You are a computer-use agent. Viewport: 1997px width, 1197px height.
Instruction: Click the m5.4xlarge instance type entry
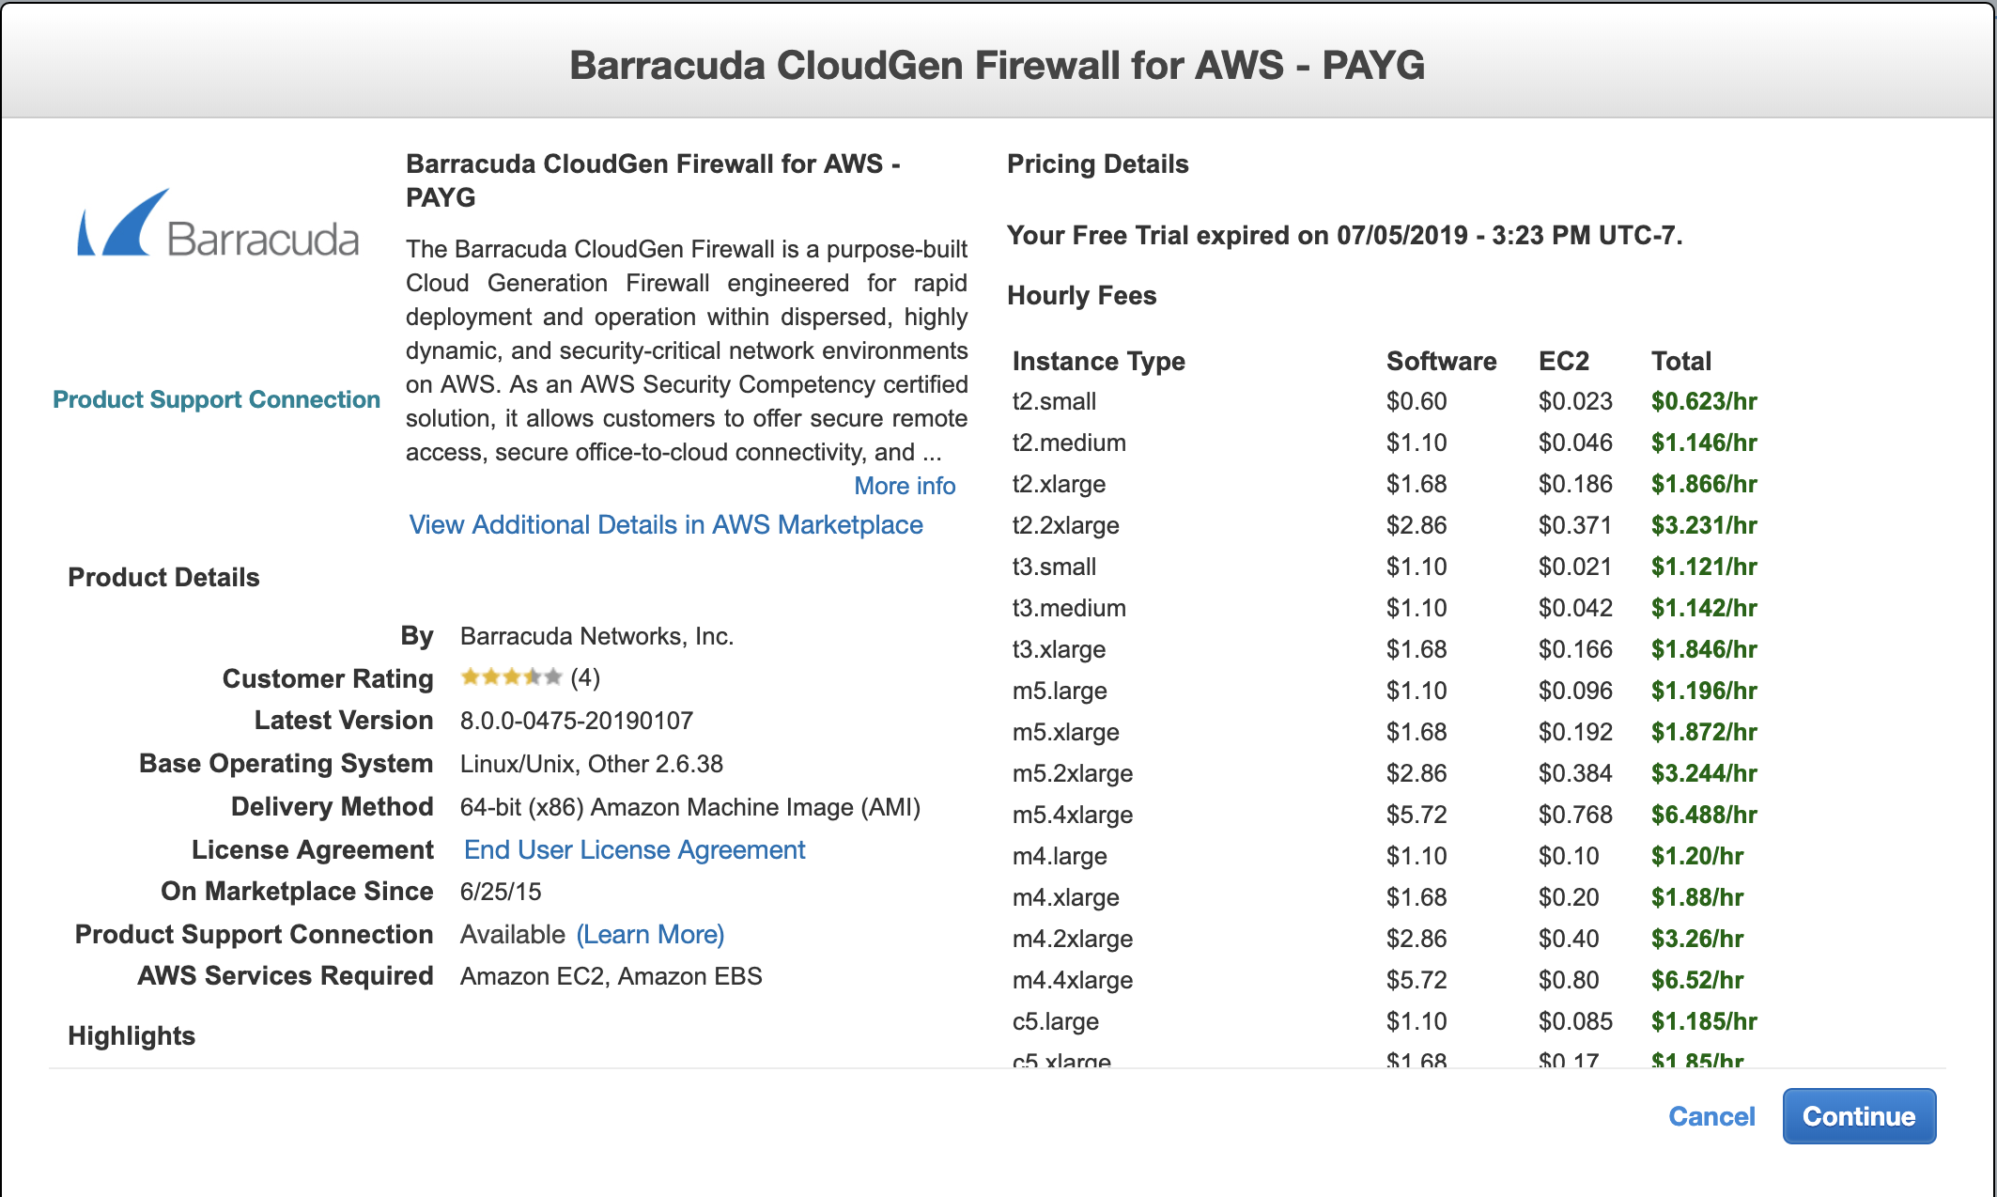1072,815
